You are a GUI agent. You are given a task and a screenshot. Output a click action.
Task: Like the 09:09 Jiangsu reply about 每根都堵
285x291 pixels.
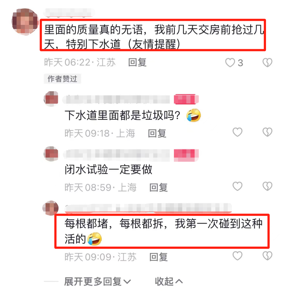pyautogui.click(x=237, y=256)
